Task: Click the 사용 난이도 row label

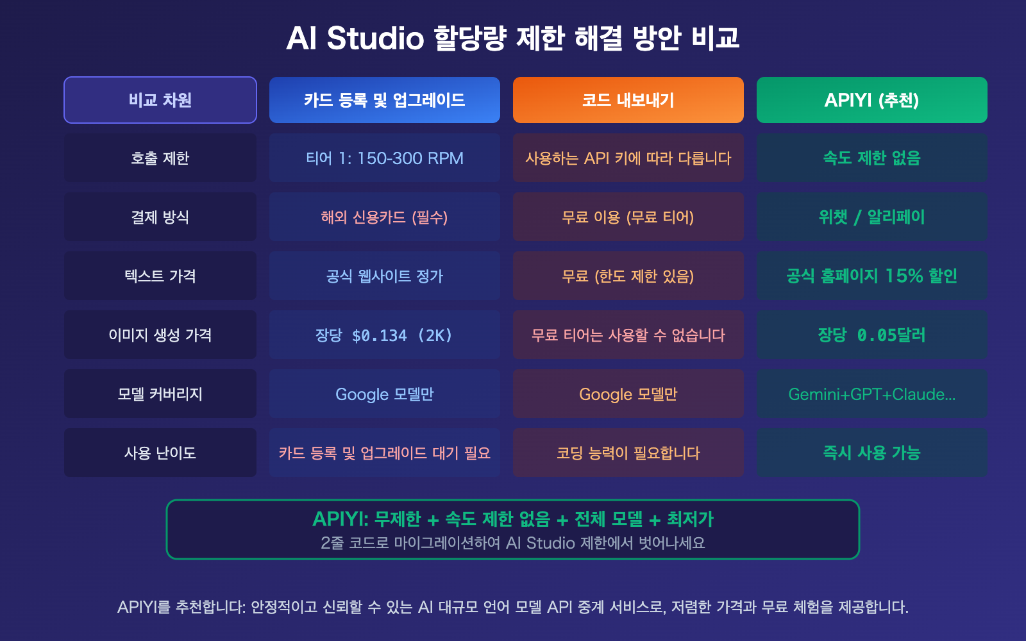Action: (x=160, y=453)
